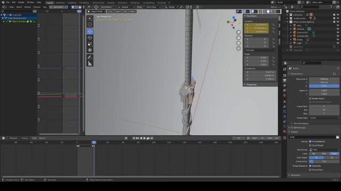
Task: Open the Frame Rate dropdown
Action: [324, 118]
